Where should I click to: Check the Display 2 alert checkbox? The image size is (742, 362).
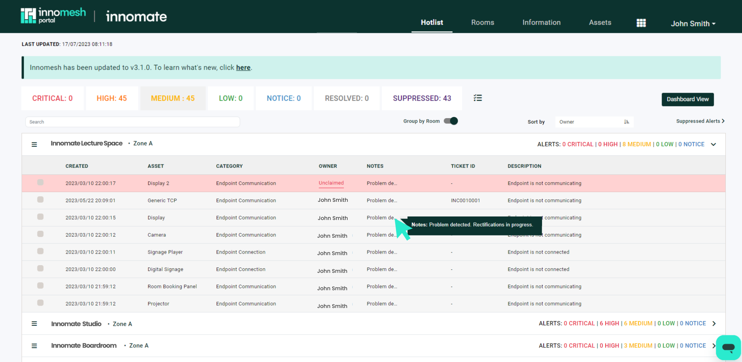40,182
